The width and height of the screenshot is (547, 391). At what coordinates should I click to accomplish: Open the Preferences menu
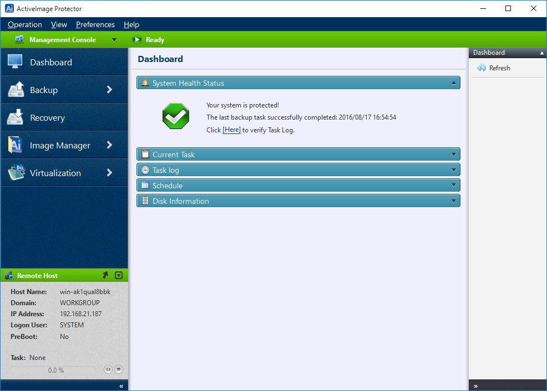[95, 24]
